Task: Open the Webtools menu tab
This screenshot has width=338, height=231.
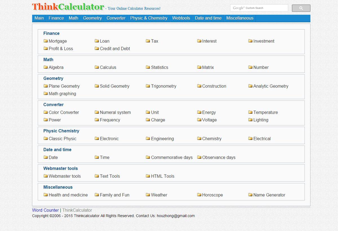Action: pos(181,18)
